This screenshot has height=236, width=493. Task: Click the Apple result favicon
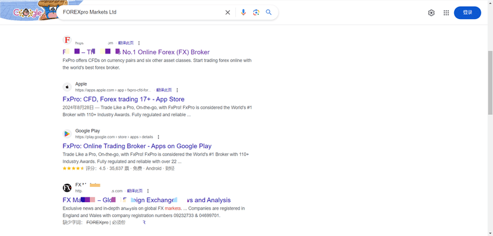click(x=67, y=87)
